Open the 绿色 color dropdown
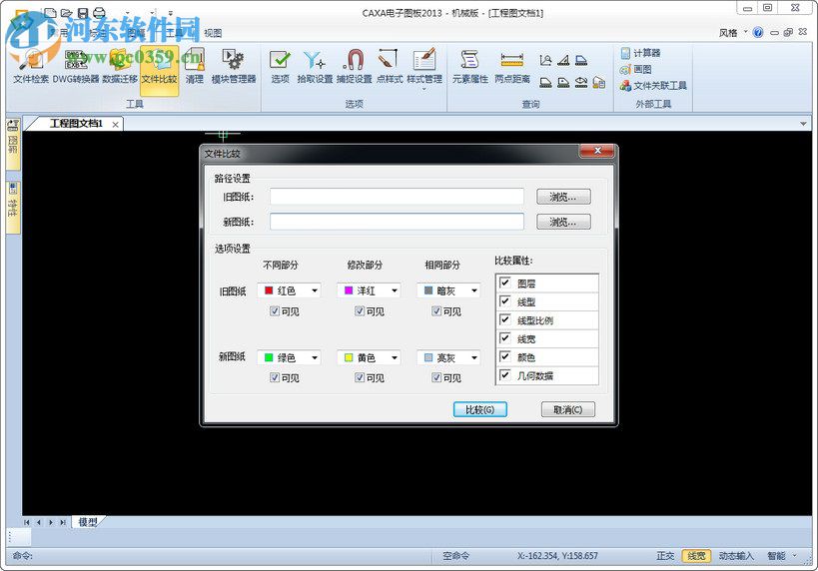 289,357
